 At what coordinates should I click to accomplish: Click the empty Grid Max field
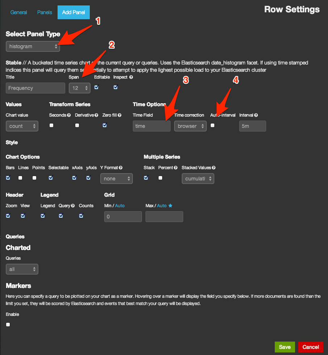[164, 217]
